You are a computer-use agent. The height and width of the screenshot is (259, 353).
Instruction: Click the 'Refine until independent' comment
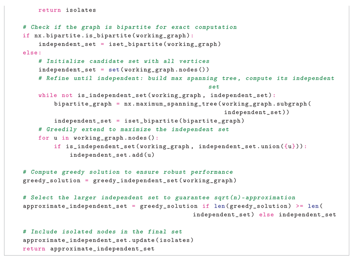coord(186,82)
